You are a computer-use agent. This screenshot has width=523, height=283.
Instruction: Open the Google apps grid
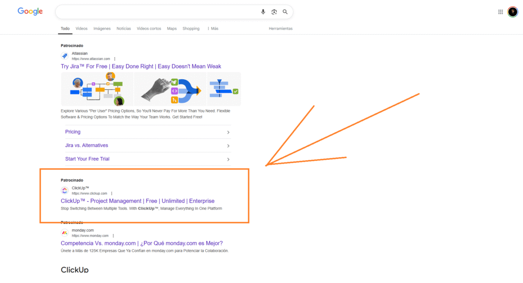click(x=501, y=12)
